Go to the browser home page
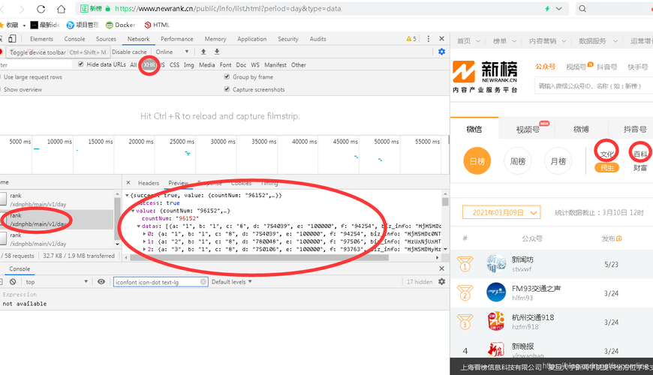Screen dimensions: 653x375 (x=61, y=9)
